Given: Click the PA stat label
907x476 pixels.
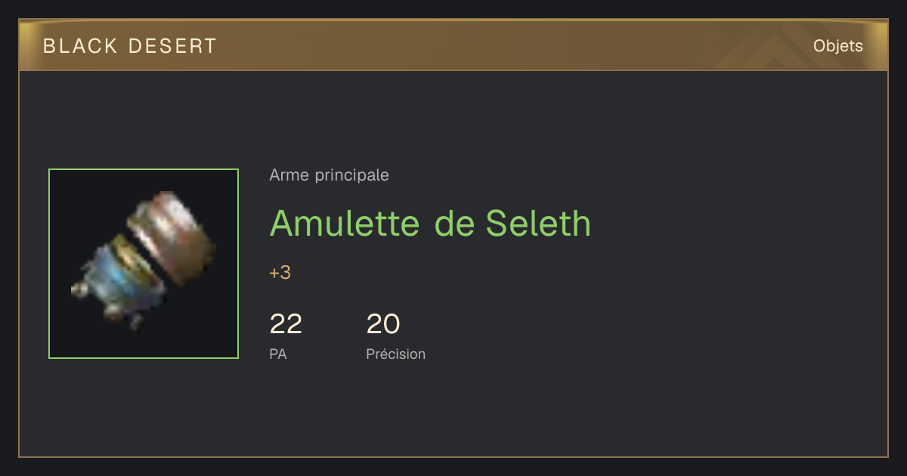Looking at the screenshot, I should [x=277, y=354].
